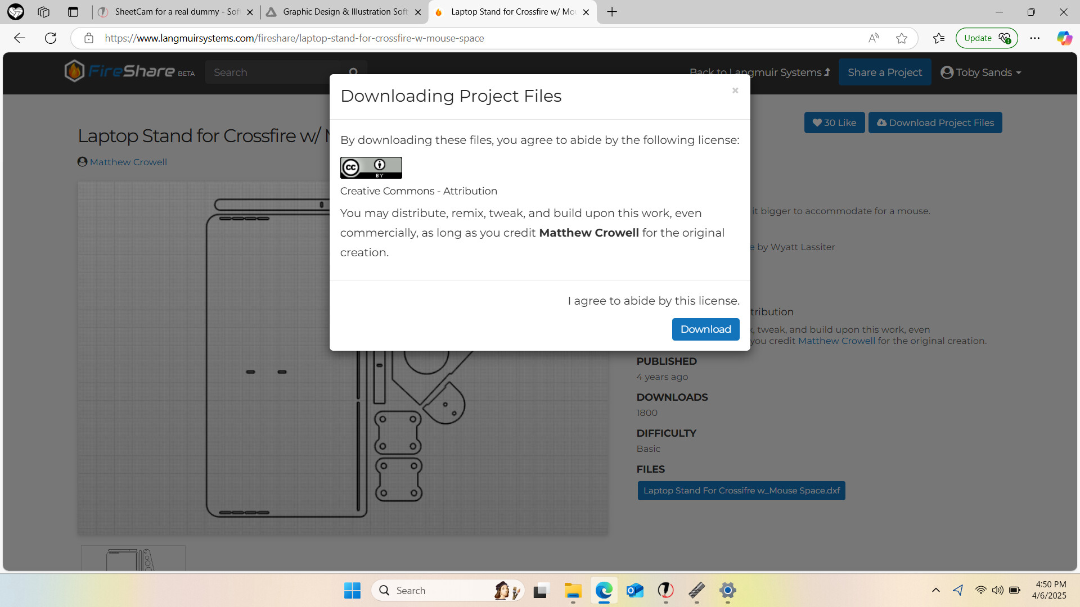This screenshot has height=607, width=1080.
Task: Click the site information lock icon
Action: (88, 38)
